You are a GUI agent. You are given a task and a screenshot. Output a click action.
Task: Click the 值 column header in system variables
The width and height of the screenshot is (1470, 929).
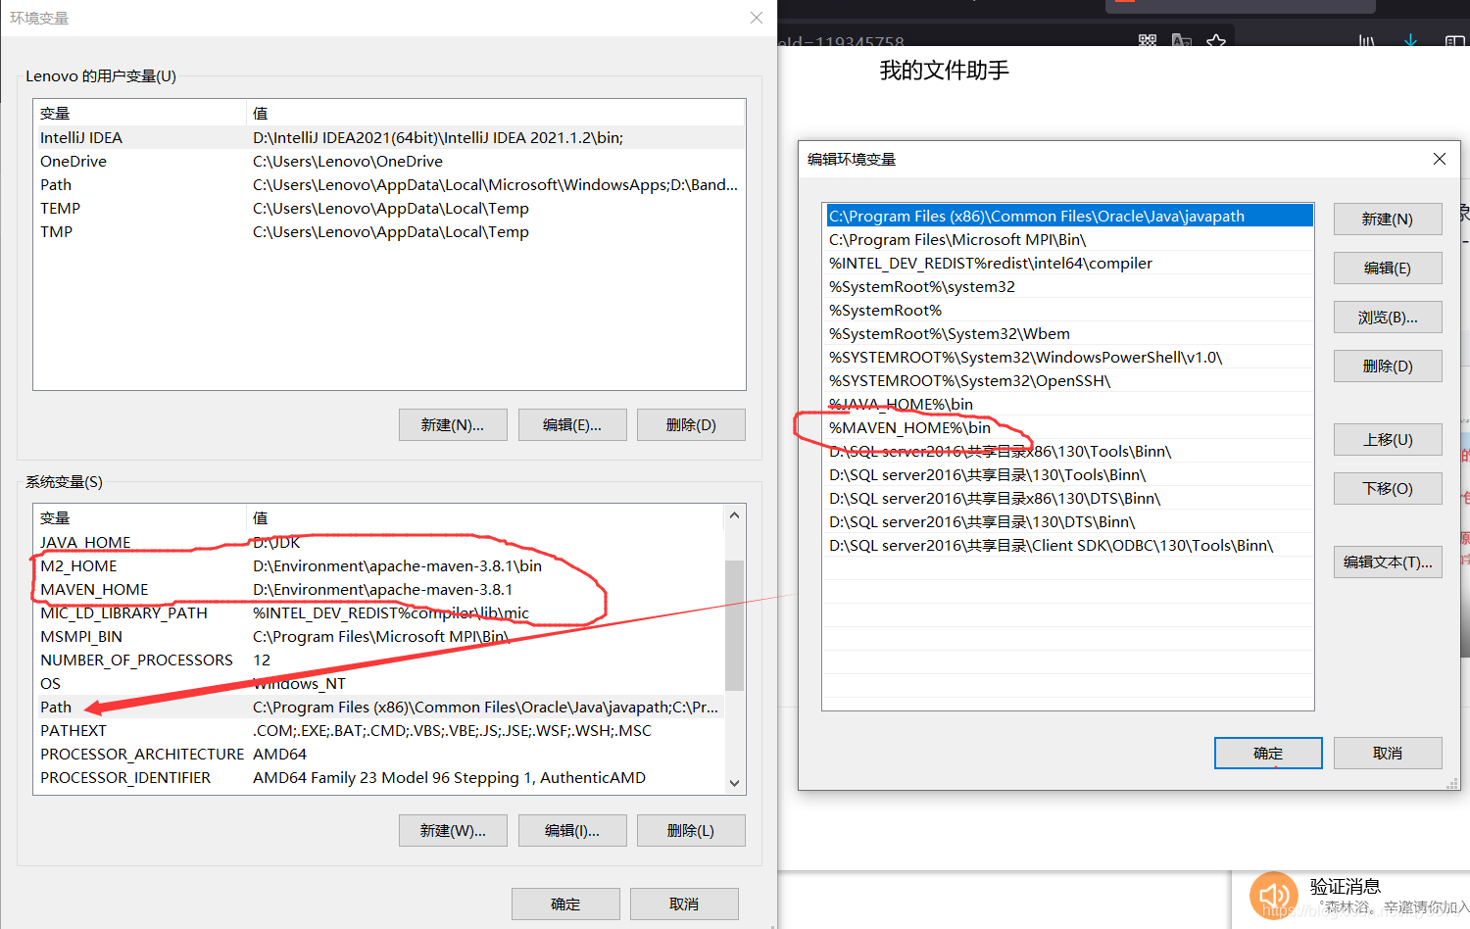point(485,517)
